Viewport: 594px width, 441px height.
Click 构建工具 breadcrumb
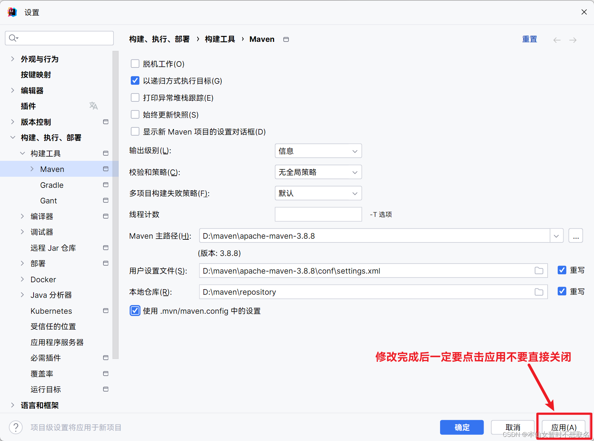pos(220,39)
